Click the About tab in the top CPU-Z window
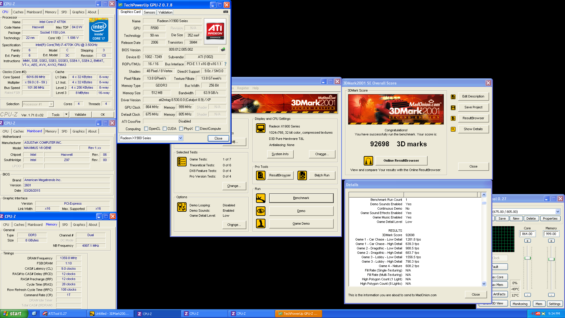This screenshot has height=318, width=565. [x=92, y=12]
